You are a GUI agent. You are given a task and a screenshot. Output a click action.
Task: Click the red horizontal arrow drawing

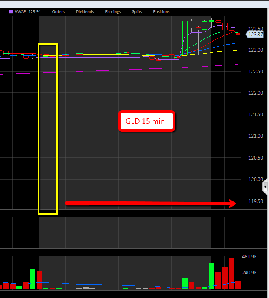pos(151,204)
